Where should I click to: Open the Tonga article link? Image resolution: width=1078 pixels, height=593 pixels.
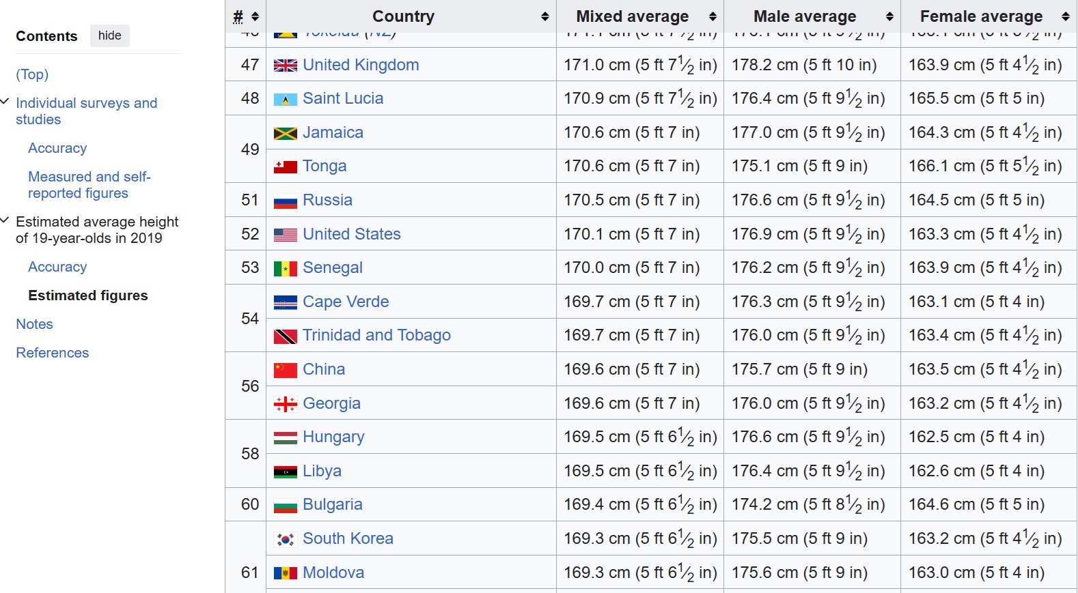pyautogui.click(x=324, y=166)
